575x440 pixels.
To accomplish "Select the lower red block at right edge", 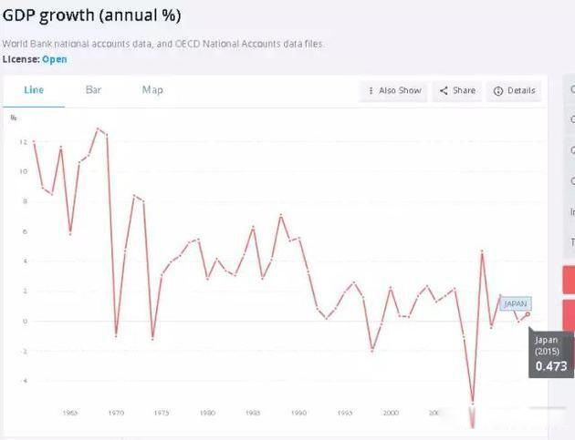I will [570, 314].
